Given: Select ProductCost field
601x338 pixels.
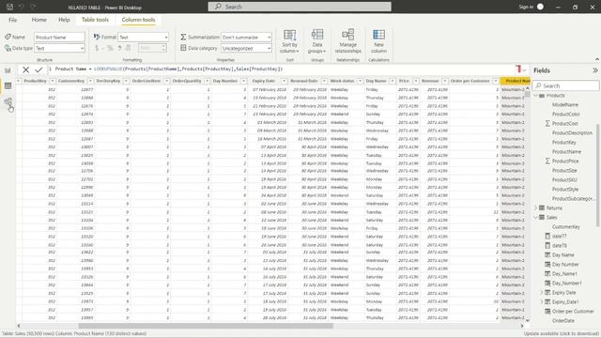Looking at the screenshot, I should [565, 123].
